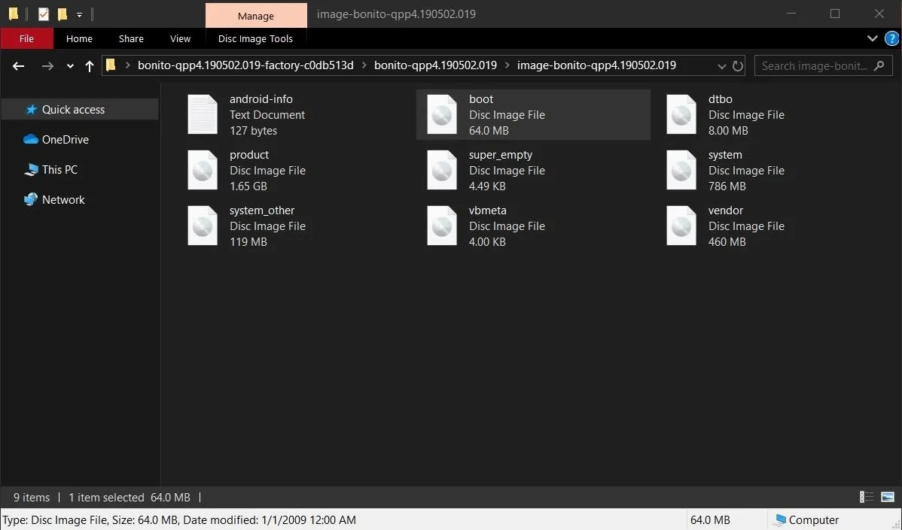Click the folder icon in address bar
This screenshot has height=530, width=902.
(x=111, y=65)
